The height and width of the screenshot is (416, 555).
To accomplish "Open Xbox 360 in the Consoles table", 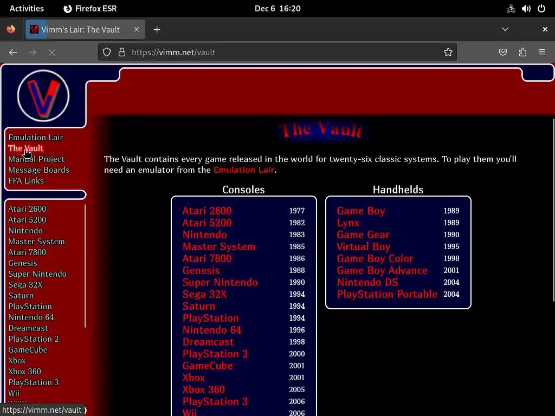I will [x=204, y=389].
